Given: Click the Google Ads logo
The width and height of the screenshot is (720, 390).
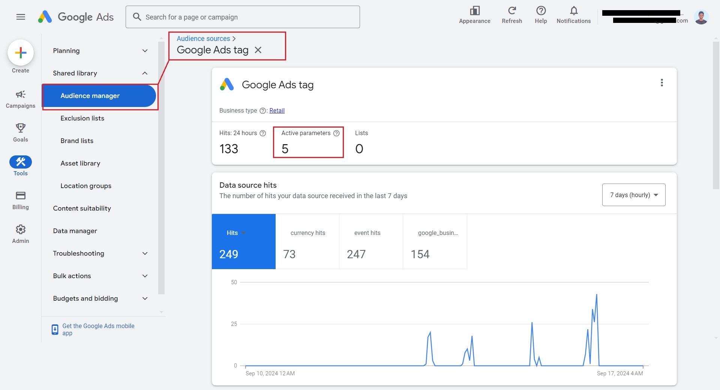Looking at the screenshot, I should point(75,17).
